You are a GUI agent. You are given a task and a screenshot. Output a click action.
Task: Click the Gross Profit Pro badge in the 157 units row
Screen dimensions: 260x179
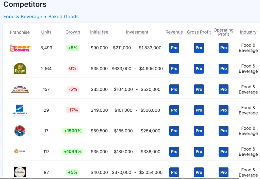click(199, 89)
